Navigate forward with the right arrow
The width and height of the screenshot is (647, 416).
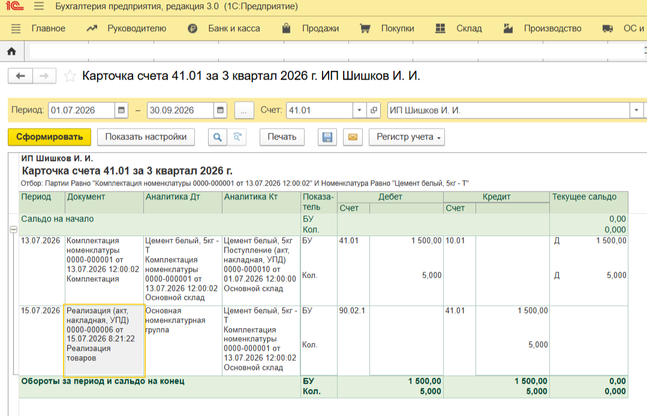click(44, 76)
